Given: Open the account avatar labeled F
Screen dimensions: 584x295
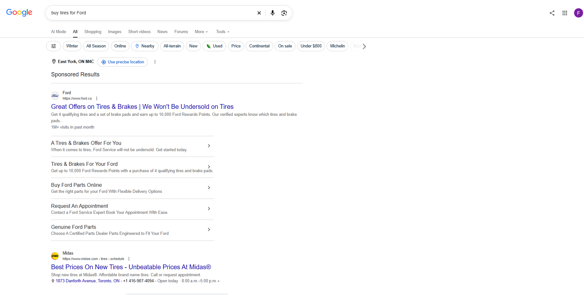Looking at the screenshot, I should pyautogui.click(x=578, y=13).
